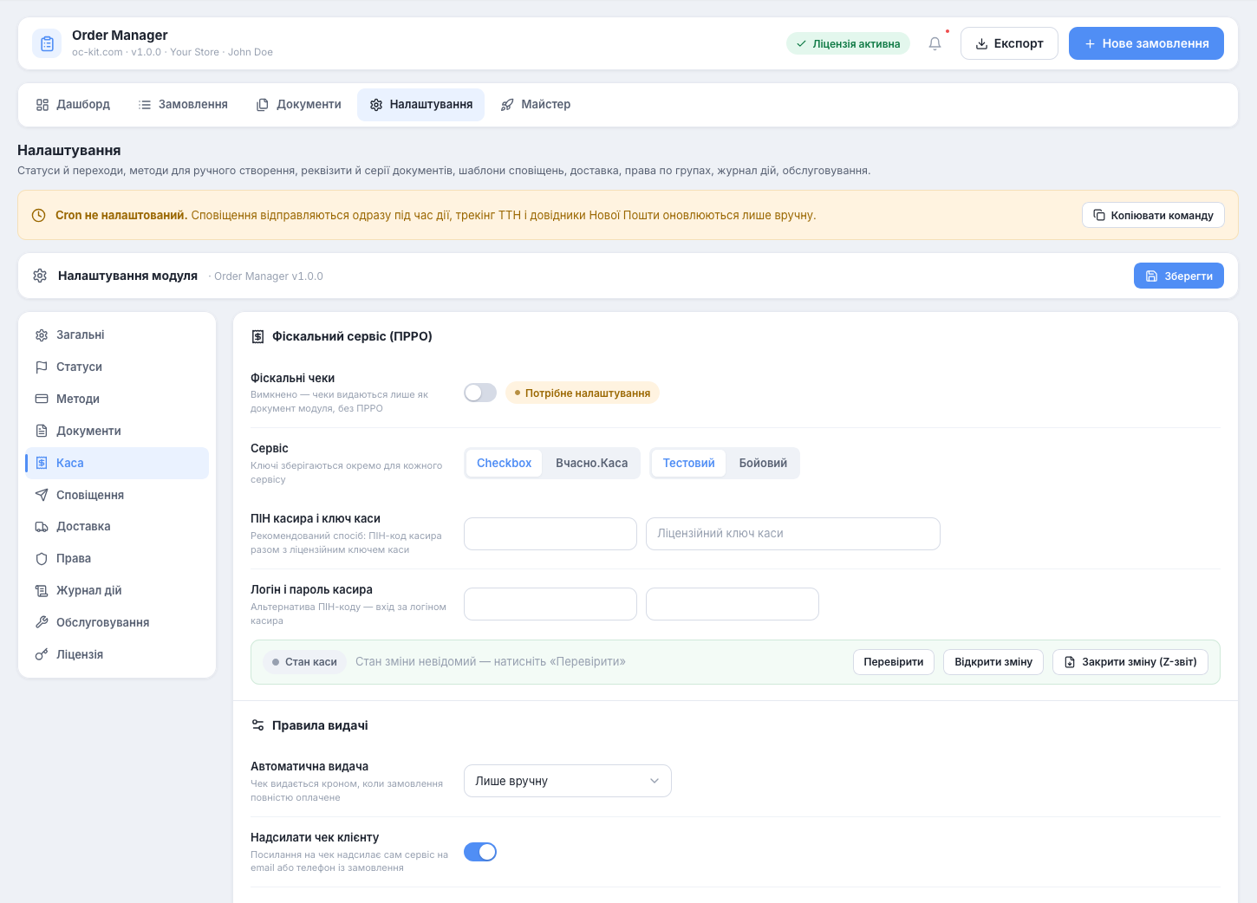Click the card icon beside Методи

[42, 400]
